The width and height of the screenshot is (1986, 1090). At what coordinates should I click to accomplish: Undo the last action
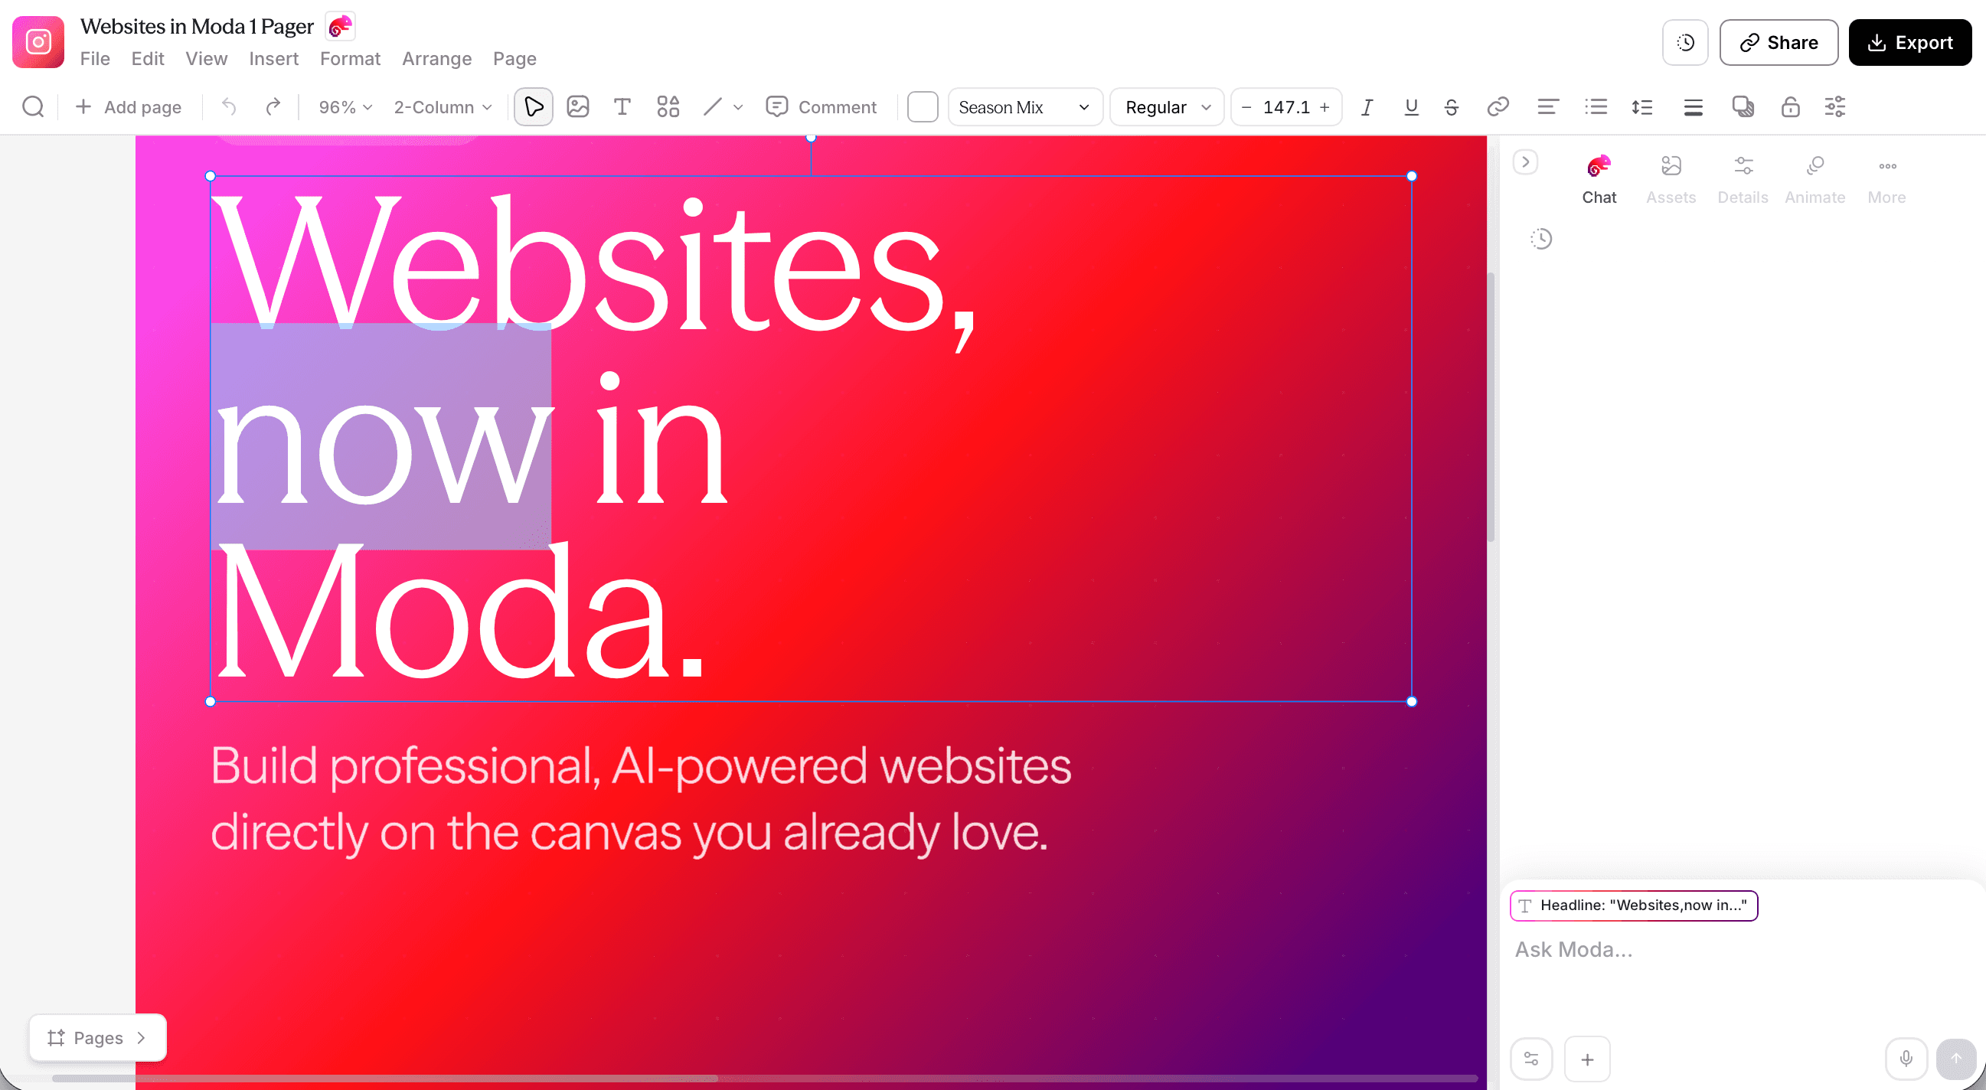click(229, 106)
